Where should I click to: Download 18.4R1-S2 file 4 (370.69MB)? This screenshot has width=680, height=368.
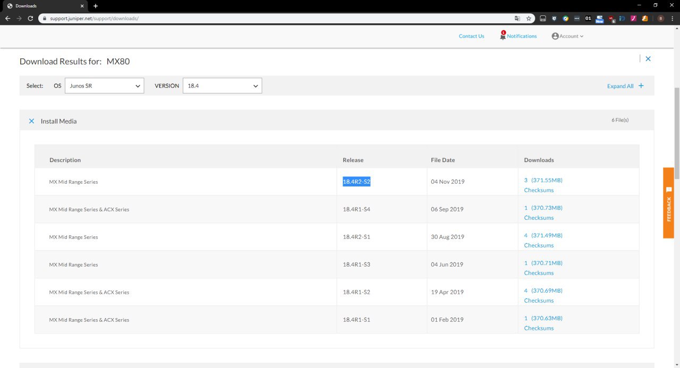(543, 290)
